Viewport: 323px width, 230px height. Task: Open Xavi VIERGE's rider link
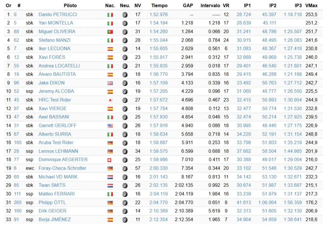53,108
